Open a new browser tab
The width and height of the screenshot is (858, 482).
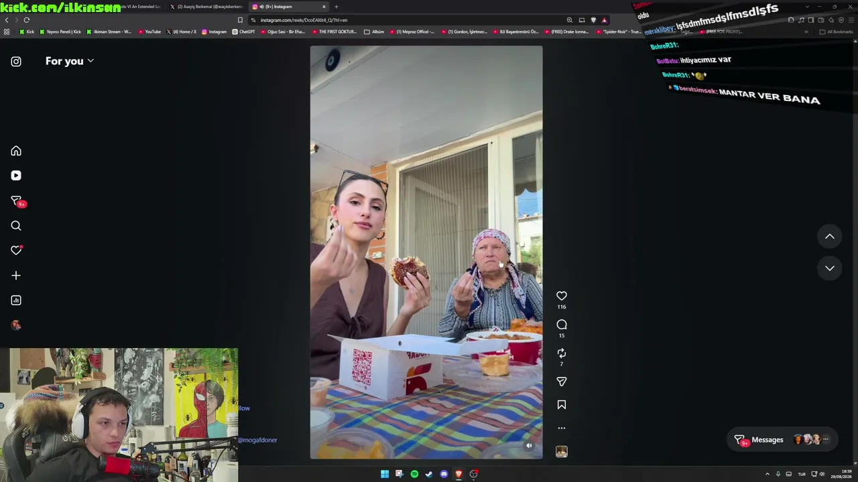336,7
